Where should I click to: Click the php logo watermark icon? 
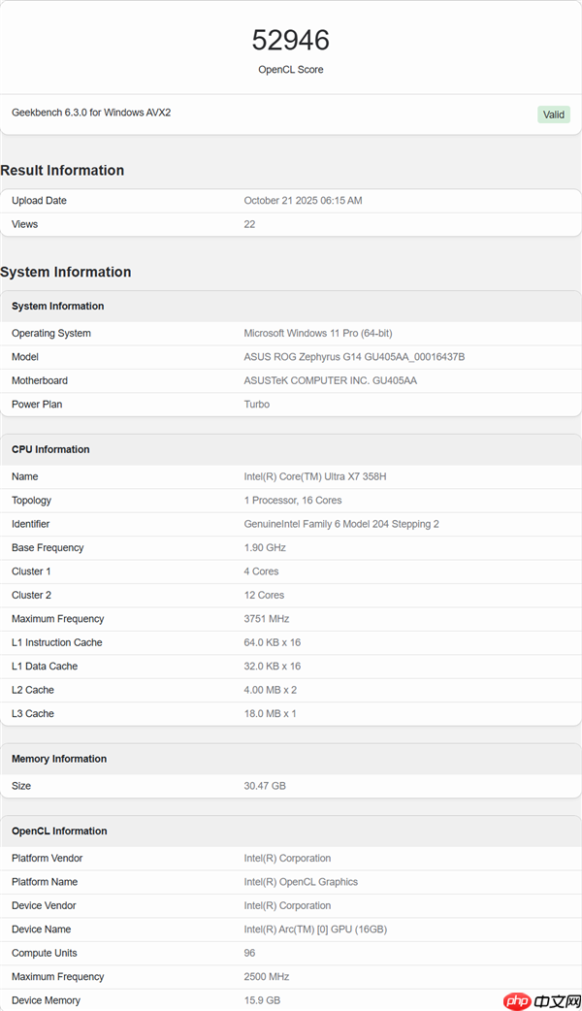pos(518,1000)
